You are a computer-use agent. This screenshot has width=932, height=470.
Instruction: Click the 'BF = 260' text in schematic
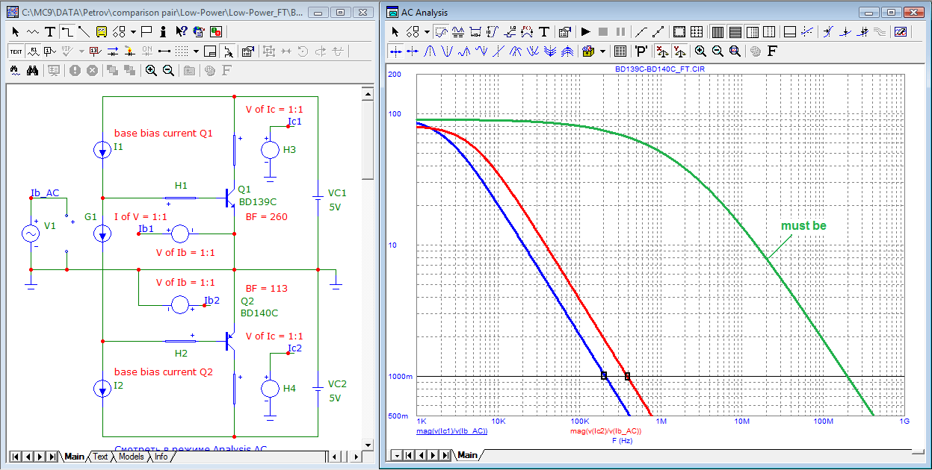click(x=266, y=217)
